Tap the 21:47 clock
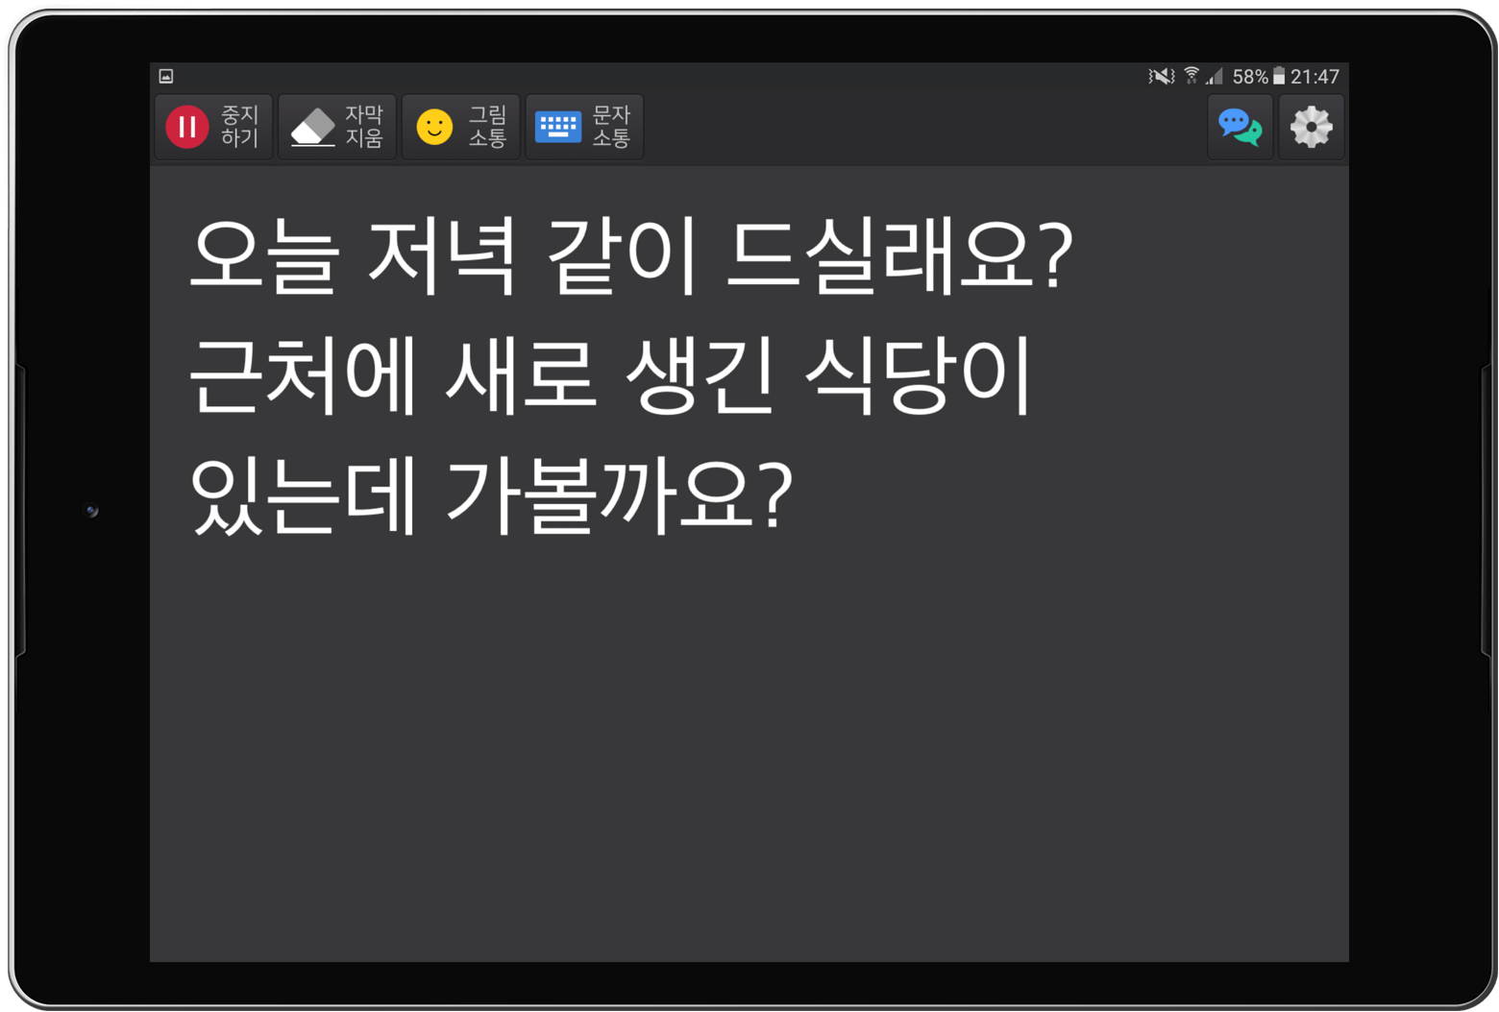This screenshot has height=1012, width=1499. 1315,76
